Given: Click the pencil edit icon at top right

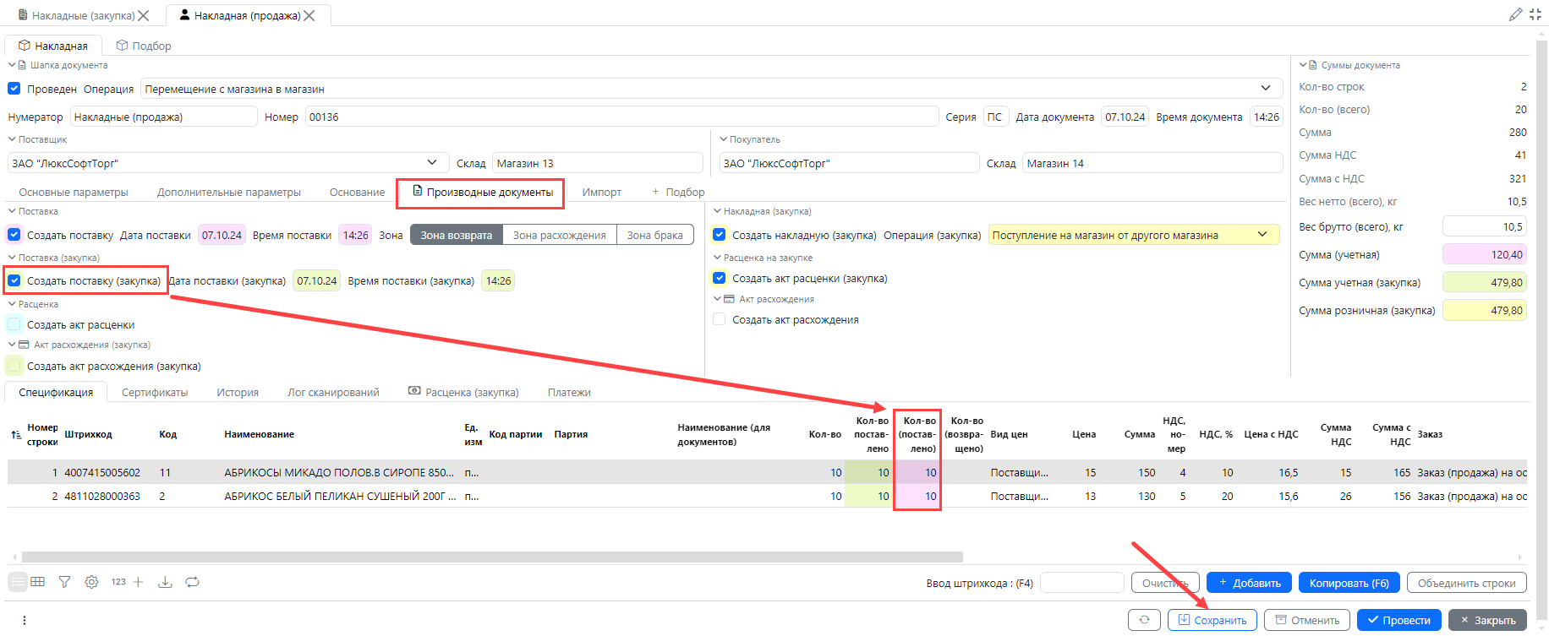Looking at the screenshot, I should tap(1515, 14).
